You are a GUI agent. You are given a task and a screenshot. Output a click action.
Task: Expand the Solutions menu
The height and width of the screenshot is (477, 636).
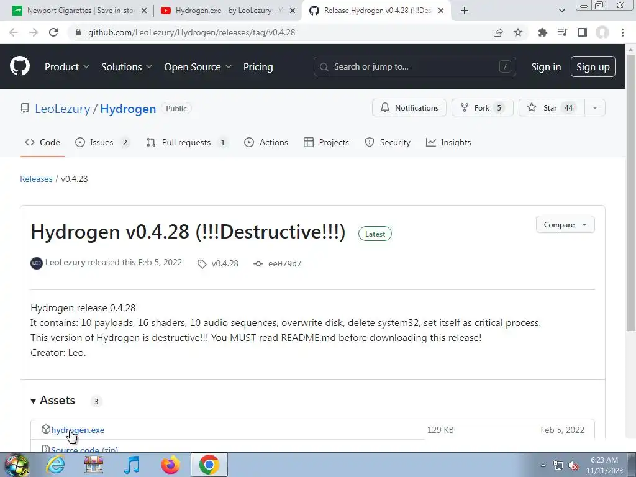(x=127, y=66)
